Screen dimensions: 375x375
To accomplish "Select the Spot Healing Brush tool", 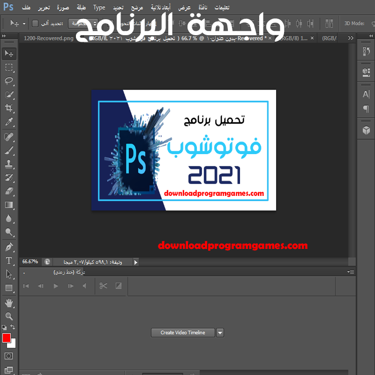I will click(9, 137).
